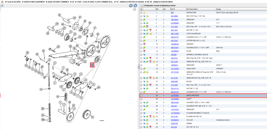The width and height of the screenshot is (267, 129).
Task: Click 25/30 T usage cell
Action: [218, 65]
